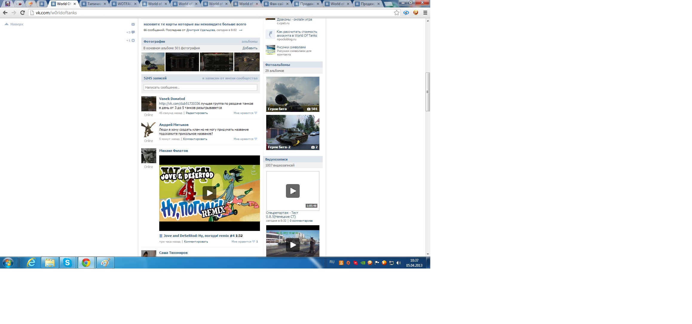Open Рисунки символами ad link
Screen dimensions: 692x324
[291, 47]
